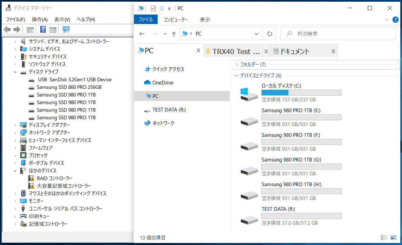Click the Explorer help question mark icon
This screenshot has width=402, height=245.
(395, 20)
